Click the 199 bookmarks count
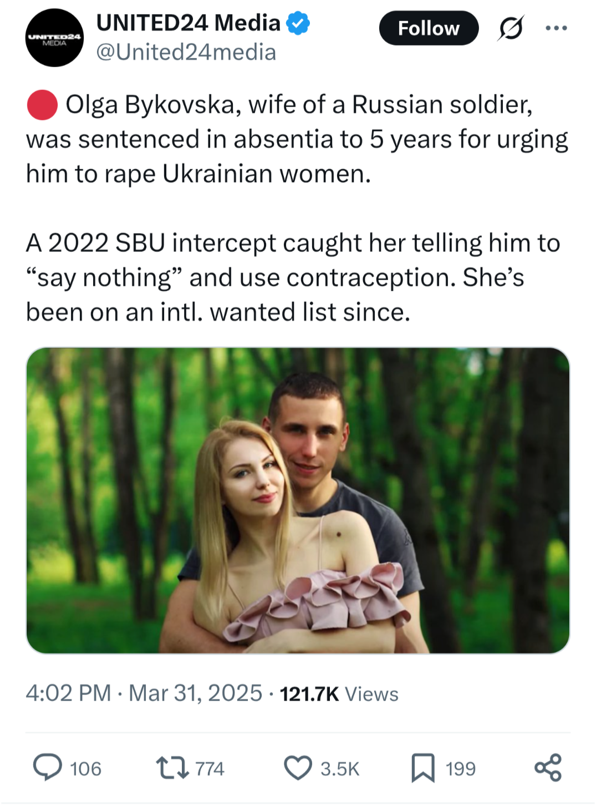The height and width of the screenshot is (806, 596). pyautogui.click(x=461, y=769)
